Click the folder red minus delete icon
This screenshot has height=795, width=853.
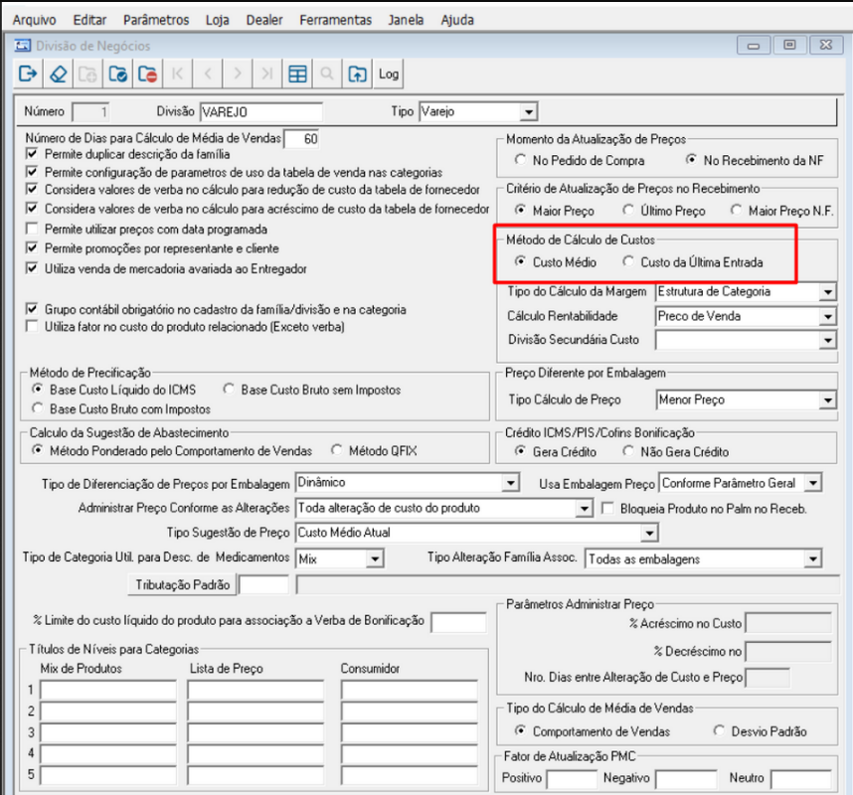[147, 74]
